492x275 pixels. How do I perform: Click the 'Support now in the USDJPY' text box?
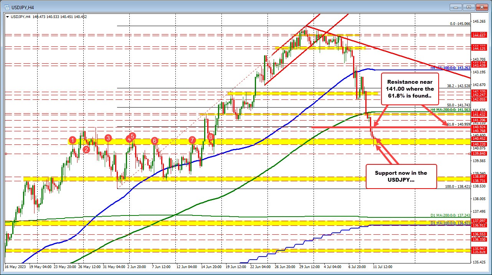click(x=402, y=177)
